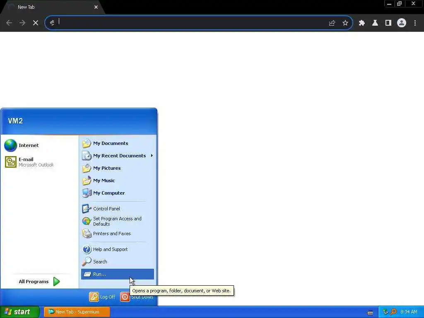Choose Run... in Start menu
The width and height of the screenshot is (424, 318).
pyautogui.click(x=118, y=274)
